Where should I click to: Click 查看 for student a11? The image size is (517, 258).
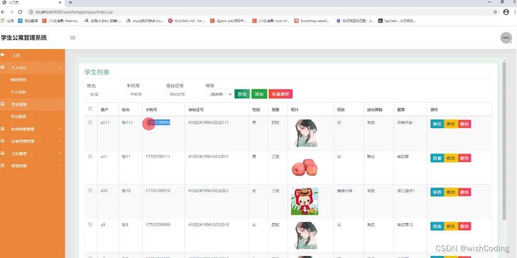(x=437, y=158)
